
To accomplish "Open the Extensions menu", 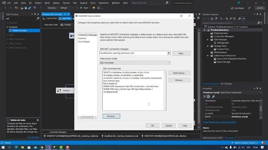I will (103, 3).
